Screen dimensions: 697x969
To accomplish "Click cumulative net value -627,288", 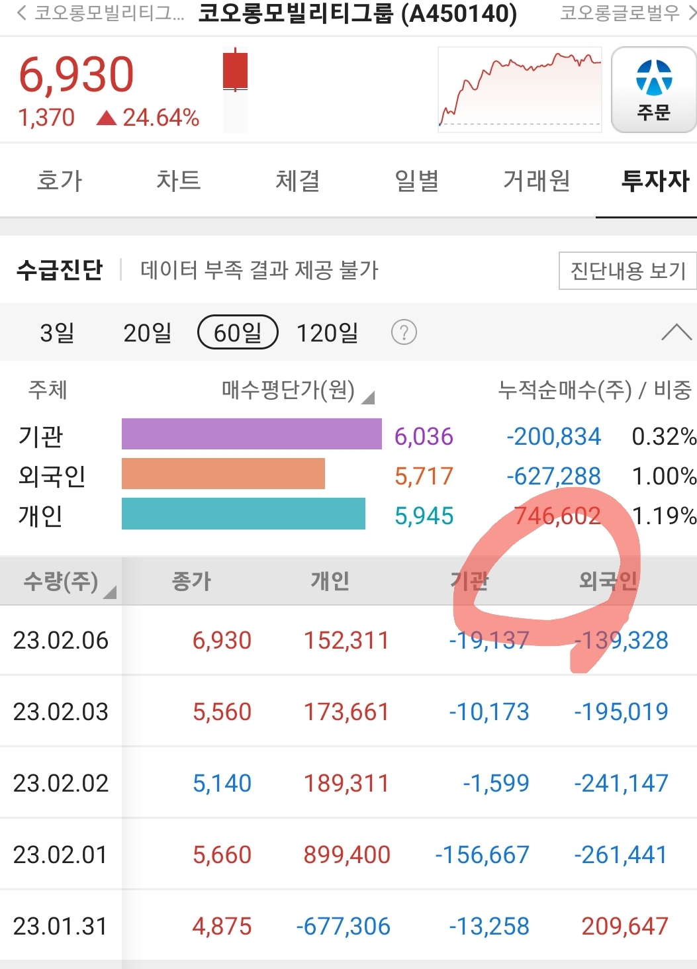I will click(554, 477).
